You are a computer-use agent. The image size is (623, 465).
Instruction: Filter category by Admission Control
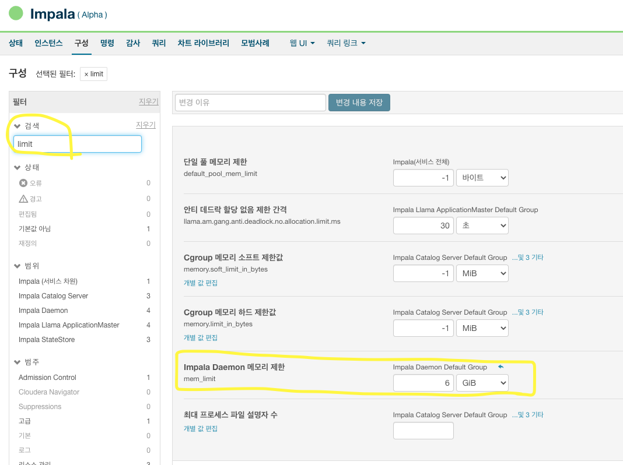point(47,378)
